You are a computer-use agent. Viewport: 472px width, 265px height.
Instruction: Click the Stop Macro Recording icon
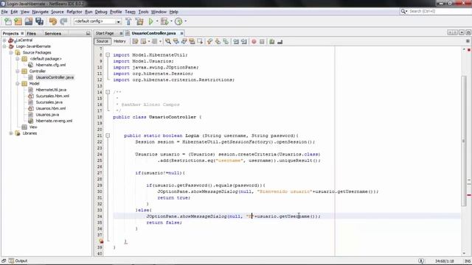[x=262, y=41]
